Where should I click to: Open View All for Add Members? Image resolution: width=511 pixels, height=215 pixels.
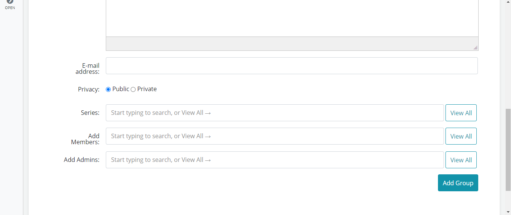pyautogui.click(x=461, y=136)
